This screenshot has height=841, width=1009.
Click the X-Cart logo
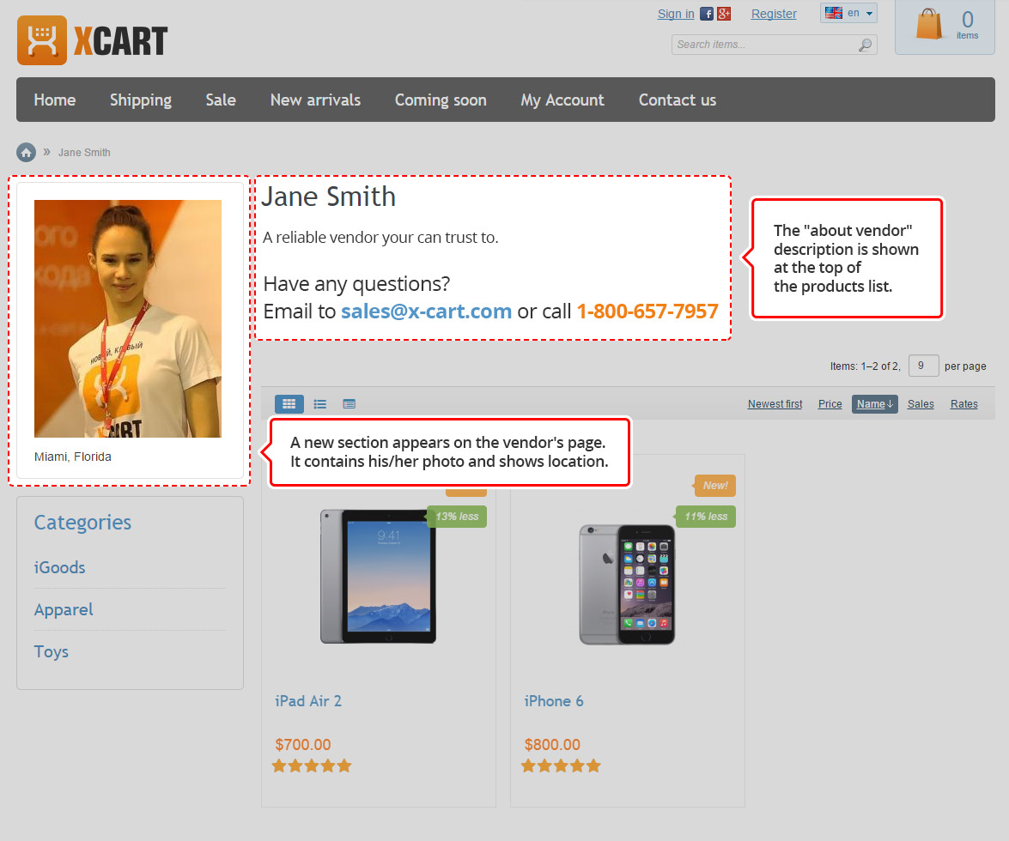coord(92,40)
